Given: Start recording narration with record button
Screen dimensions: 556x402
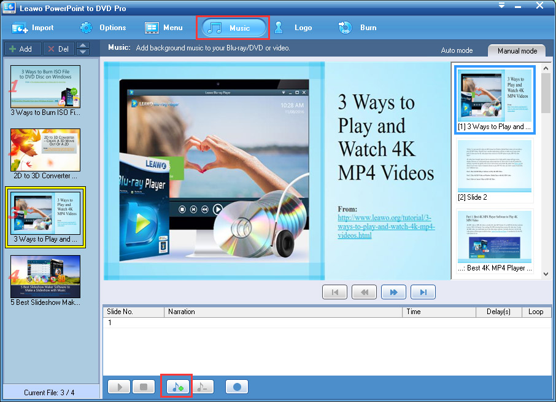Looking at the screenshot, I should click(236, 387).
